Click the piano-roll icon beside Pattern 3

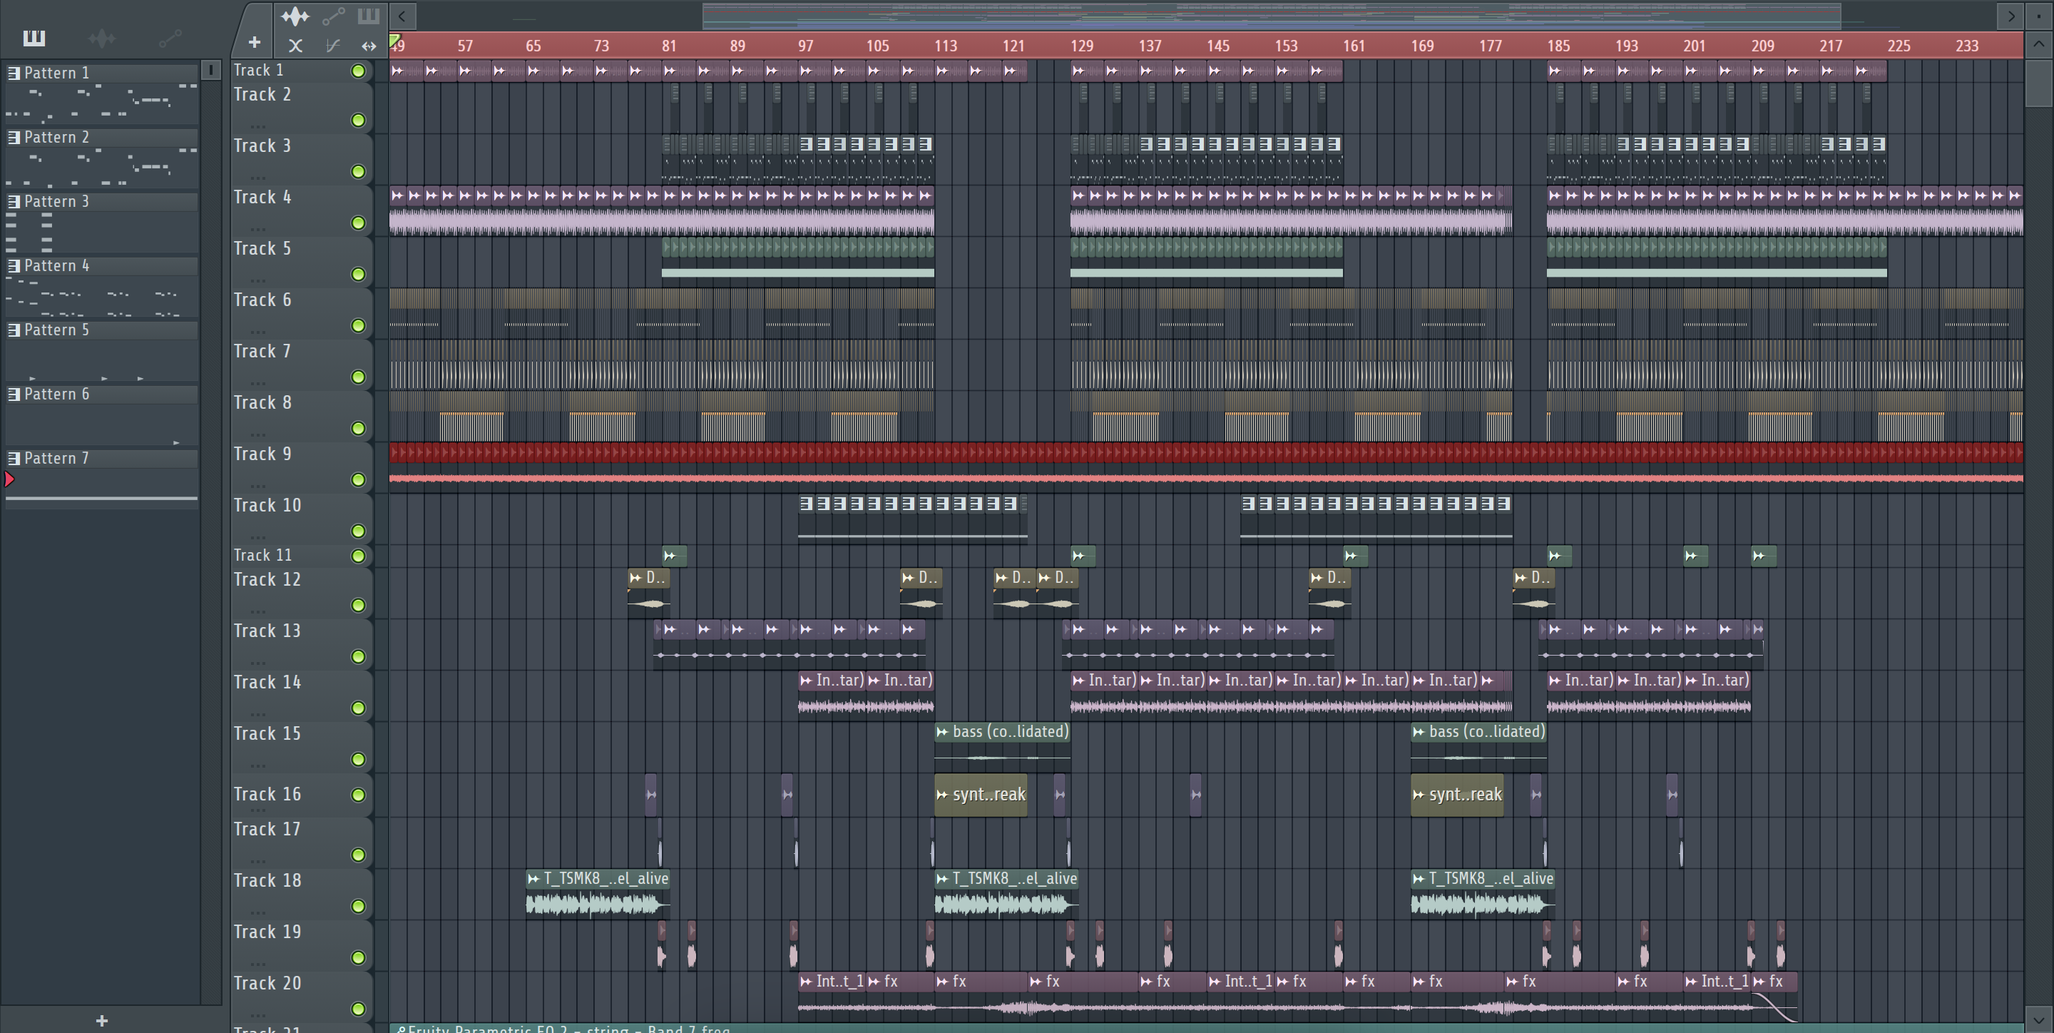tap(14, 202)
